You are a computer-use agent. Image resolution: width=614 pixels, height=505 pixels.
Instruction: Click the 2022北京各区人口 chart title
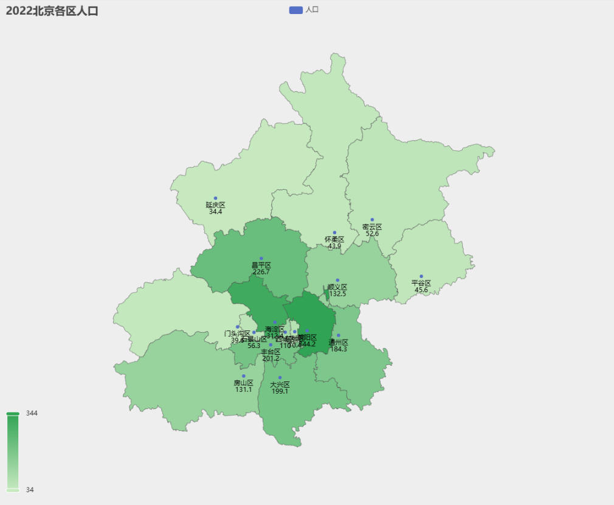52,11
